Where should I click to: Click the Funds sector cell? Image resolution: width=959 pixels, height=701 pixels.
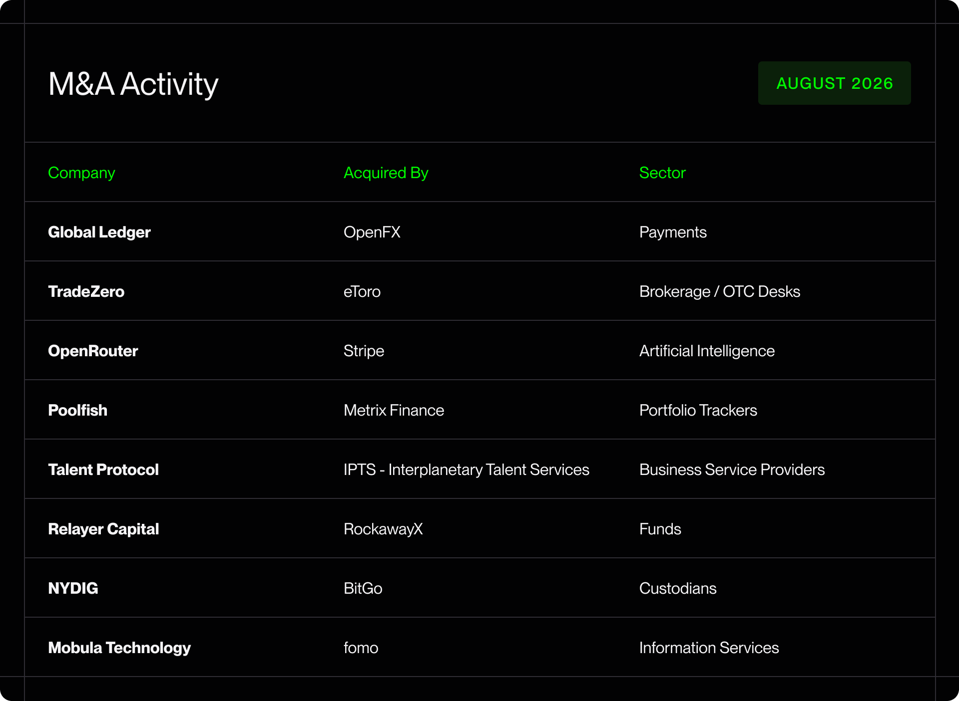pyautogui.click(x=660, y=529)
